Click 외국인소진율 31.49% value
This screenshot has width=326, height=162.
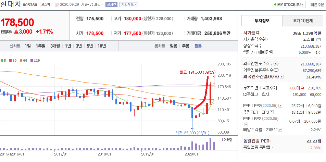click(314, 77)
